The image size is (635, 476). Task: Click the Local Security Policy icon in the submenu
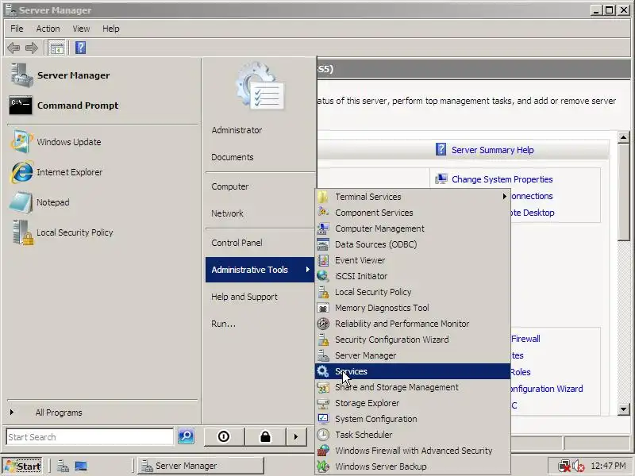tap(323, 292)
